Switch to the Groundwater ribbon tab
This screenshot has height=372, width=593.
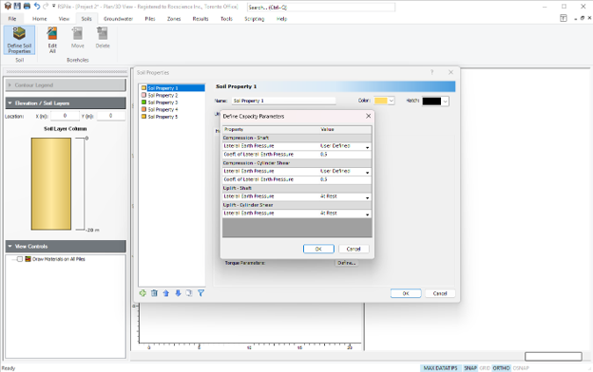119,19
